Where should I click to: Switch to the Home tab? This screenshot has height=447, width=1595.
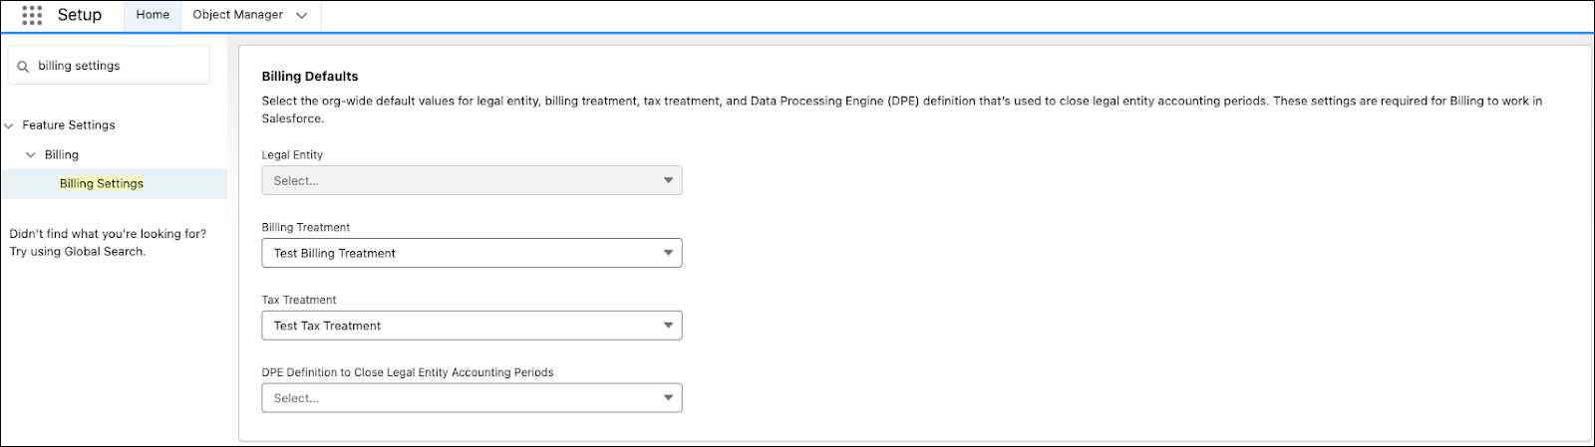pos(153,15)
